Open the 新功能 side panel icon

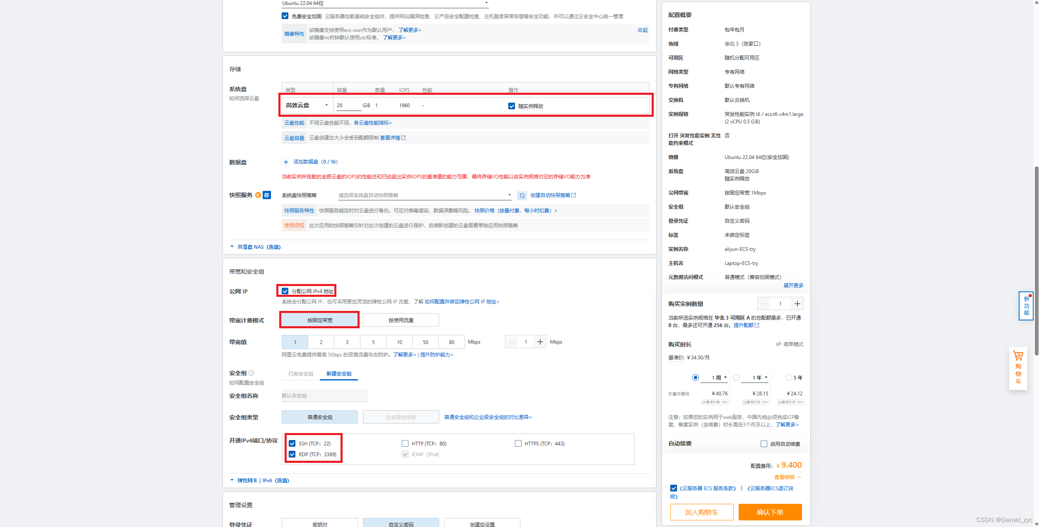click(1026, 306)
